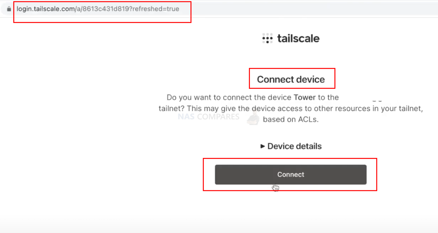
Task: Click the red-highlighted address bar region
Action: [x=102, y=12]
